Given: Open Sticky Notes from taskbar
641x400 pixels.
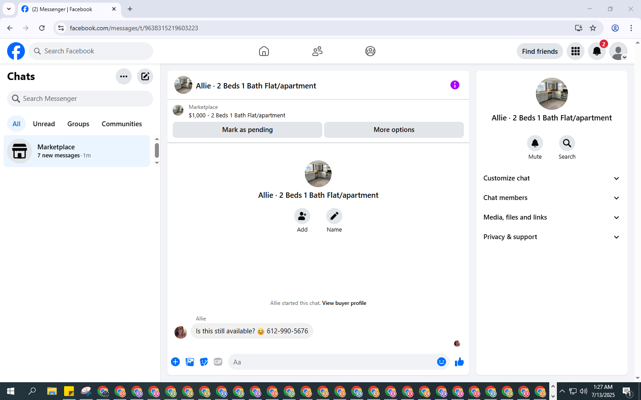Looking at the screenshot, I should (69, 391).
